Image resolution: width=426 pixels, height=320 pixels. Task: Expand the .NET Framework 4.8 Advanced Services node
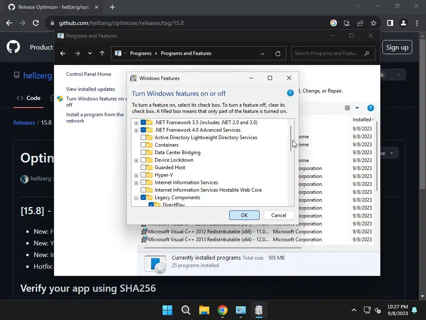[136, 130]
